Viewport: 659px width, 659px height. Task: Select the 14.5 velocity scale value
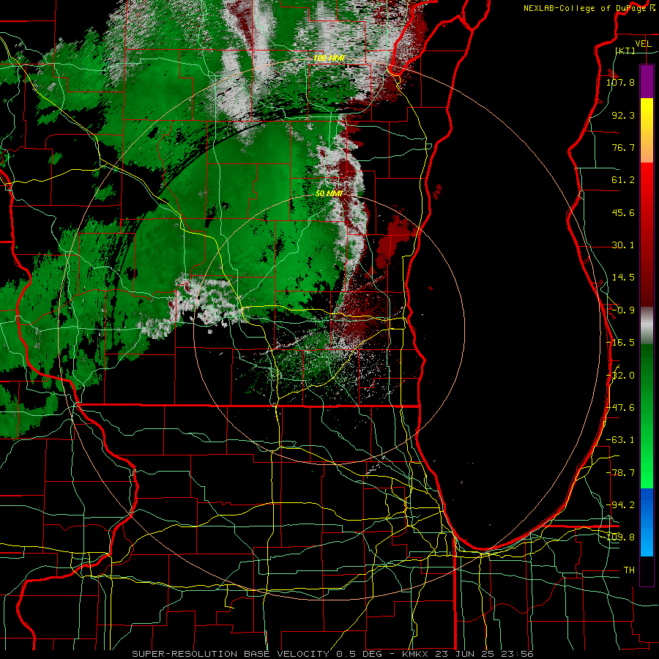pyautogui.click(x=623, y=278)
